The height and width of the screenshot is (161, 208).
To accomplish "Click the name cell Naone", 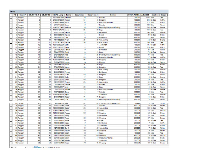I will coord(69,67).
